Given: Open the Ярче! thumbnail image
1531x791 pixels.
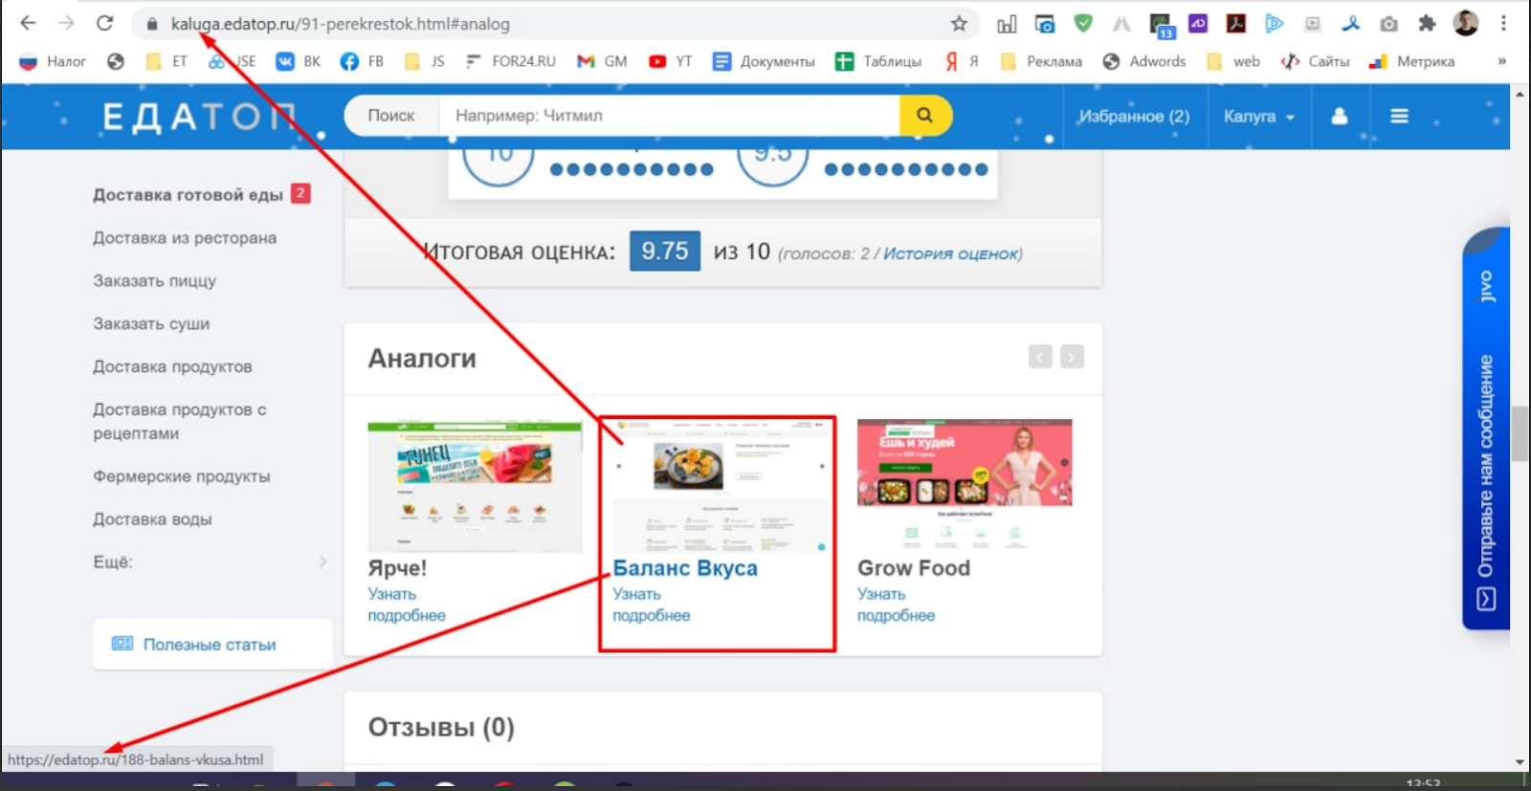Looking at the screenshot, I should [x=475, y=486].
